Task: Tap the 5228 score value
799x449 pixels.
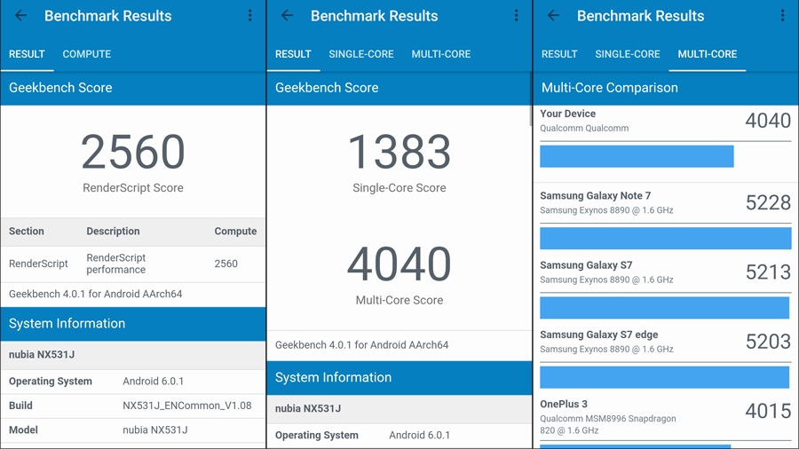Action: point(768,202)
